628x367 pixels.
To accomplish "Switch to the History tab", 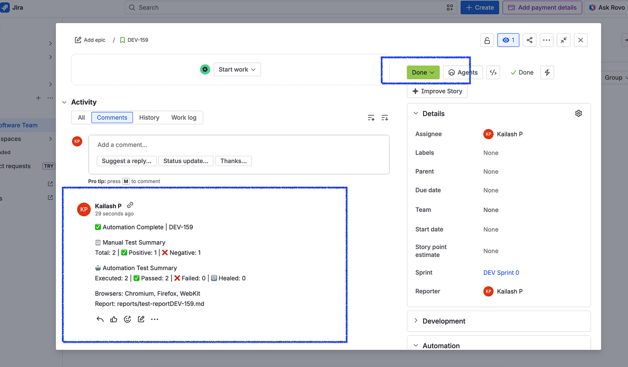I will (x=149, y=118).
